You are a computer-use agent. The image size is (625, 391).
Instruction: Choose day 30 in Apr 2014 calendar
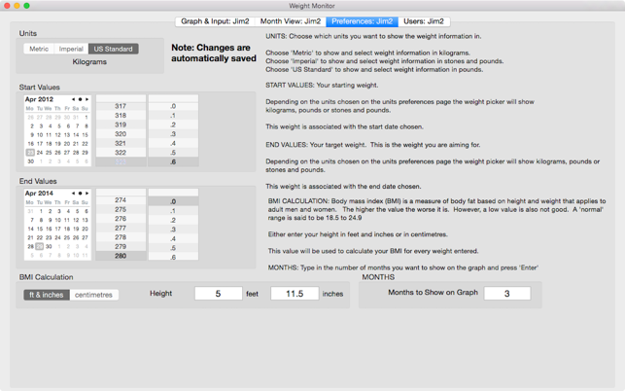coord(49,246)
